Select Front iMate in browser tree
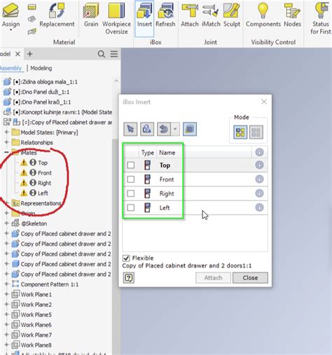 pyautogui.click(x=45, y=173)
